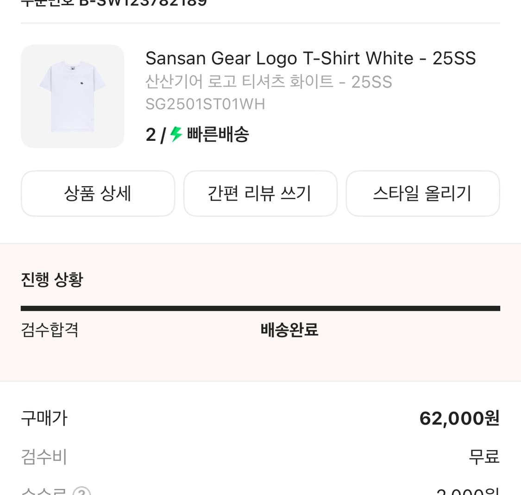Viewport: 521px width, 495px height.
Task: Open 상품 상세 product details
Action: click(x=98, y=193)
